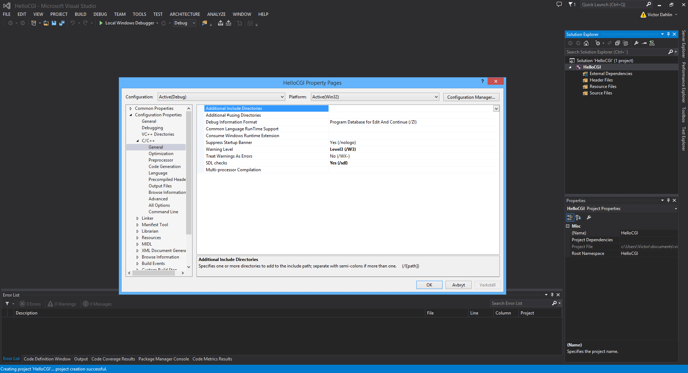Expand the Common Properties tree node
The height and width of the screenshot is (373, 688).
point(131,108)
